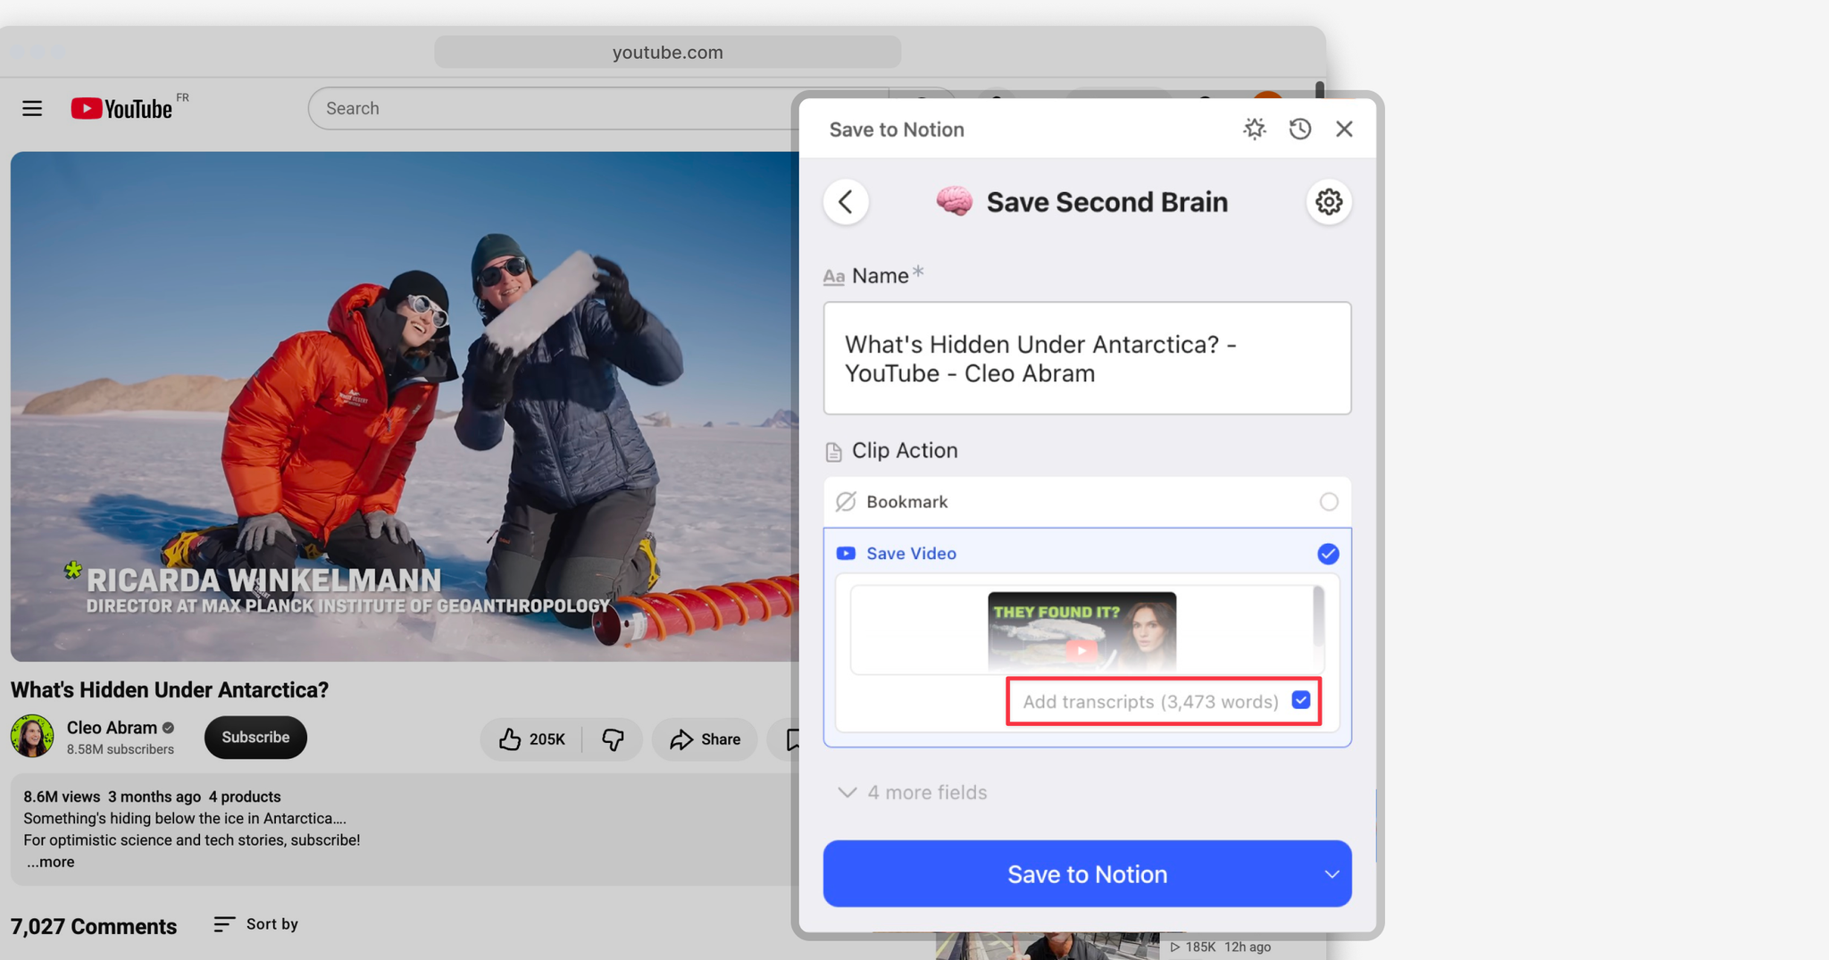Open Cleo Abram channel avatar
Screen dimensions: 1829x960
pyautogui.click(x=32, y=737)
